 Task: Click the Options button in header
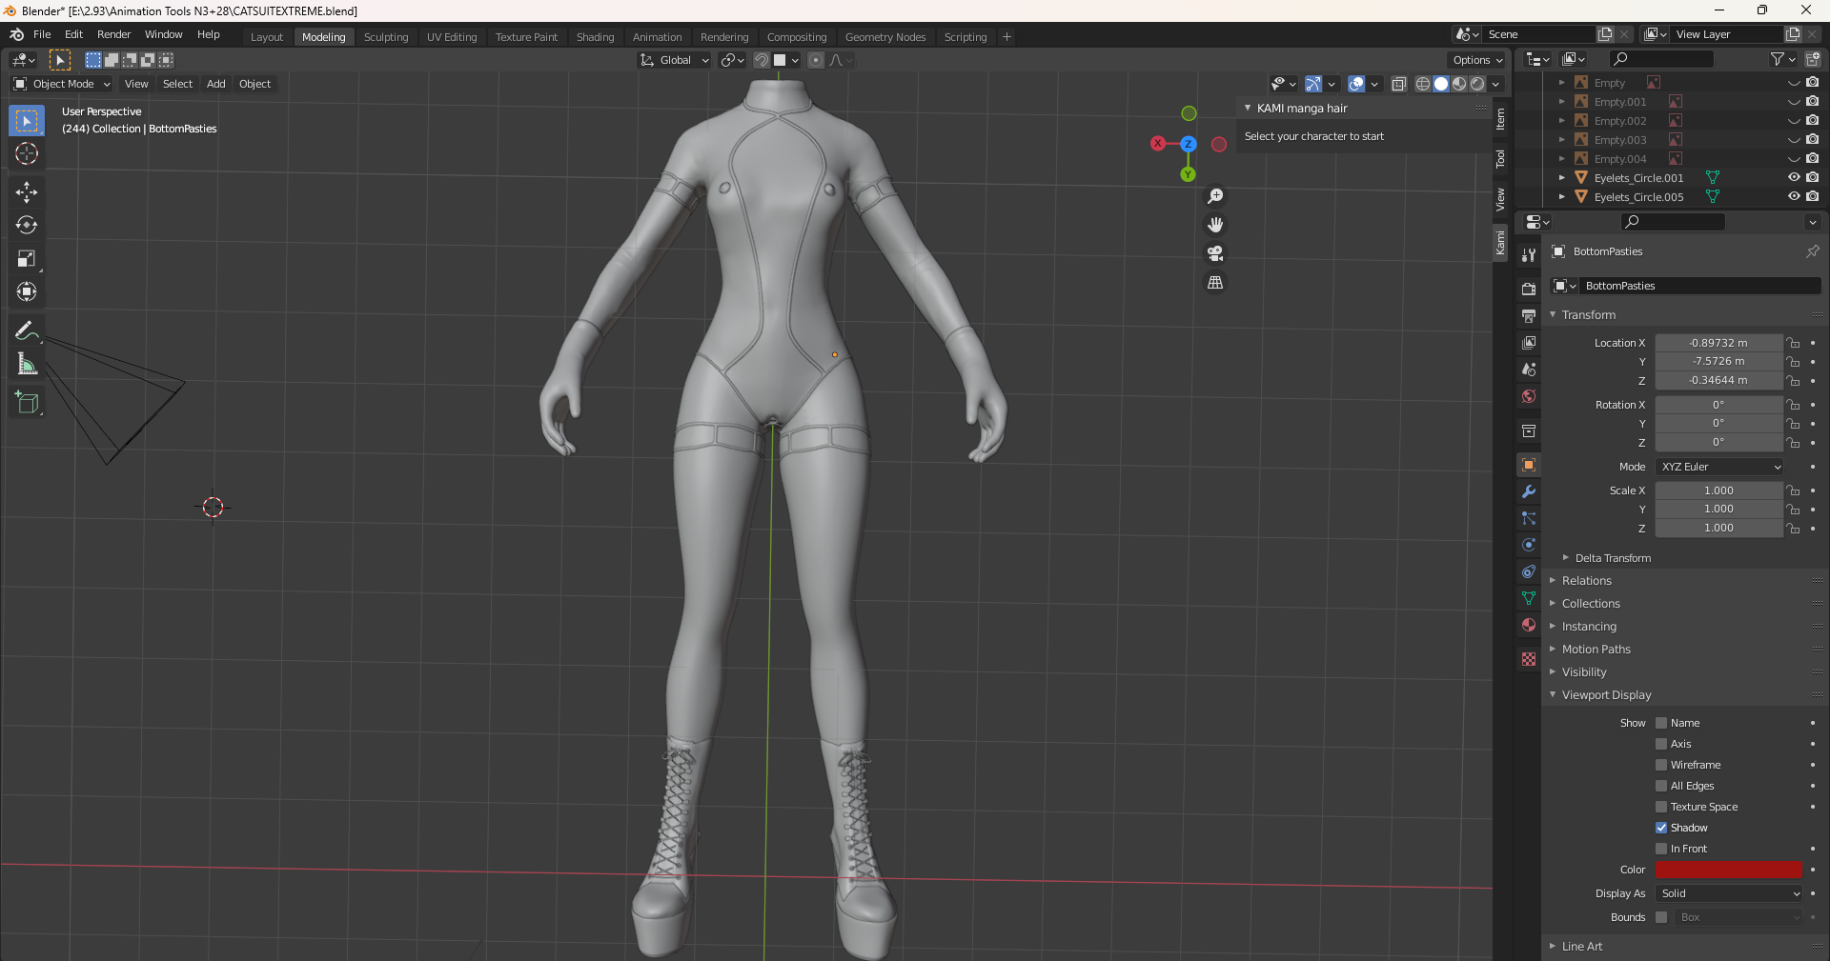click(x=1477, y=60)
